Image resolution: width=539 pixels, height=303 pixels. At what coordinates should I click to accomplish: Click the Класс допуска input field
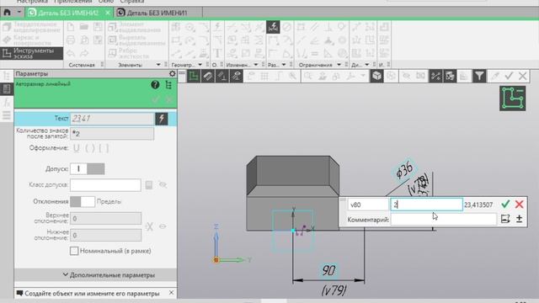click(105, 185)
